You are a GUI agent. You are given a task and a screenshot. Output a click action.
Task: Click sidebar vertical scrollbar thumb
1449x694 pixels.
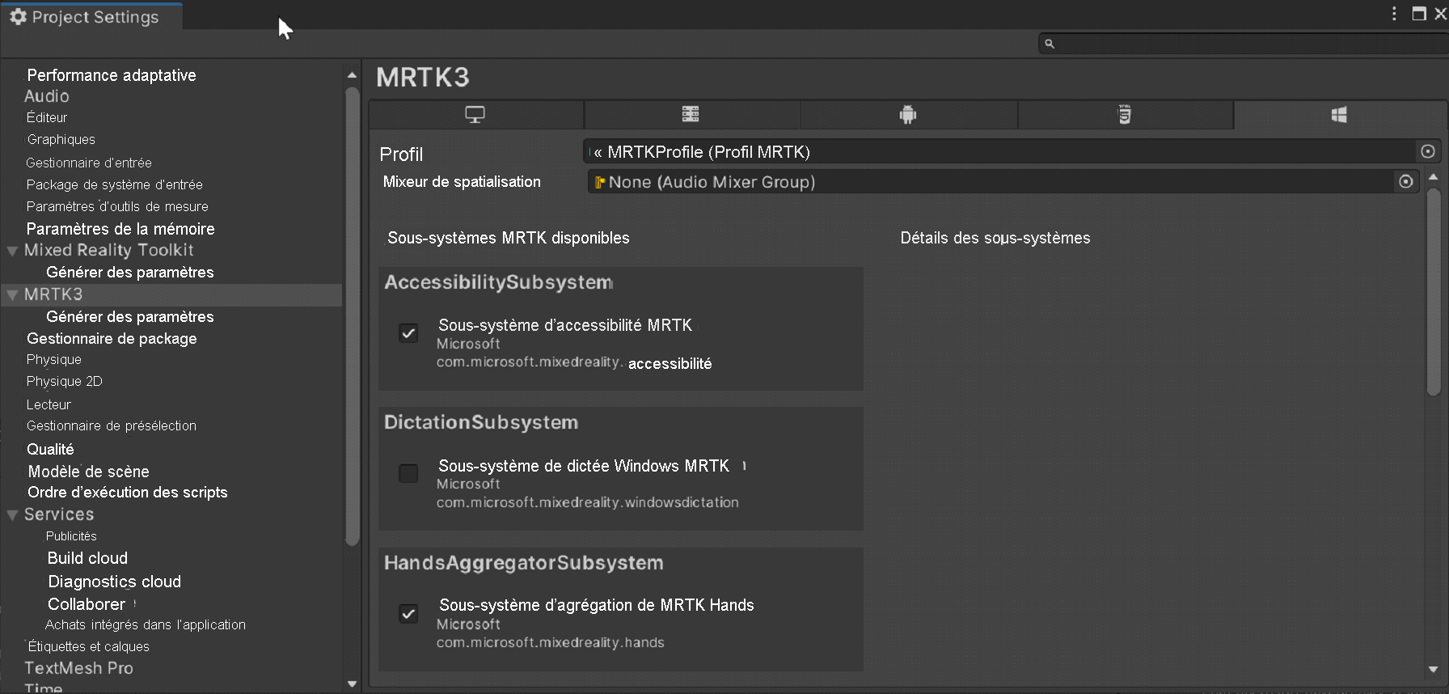(x=352, y=315)
